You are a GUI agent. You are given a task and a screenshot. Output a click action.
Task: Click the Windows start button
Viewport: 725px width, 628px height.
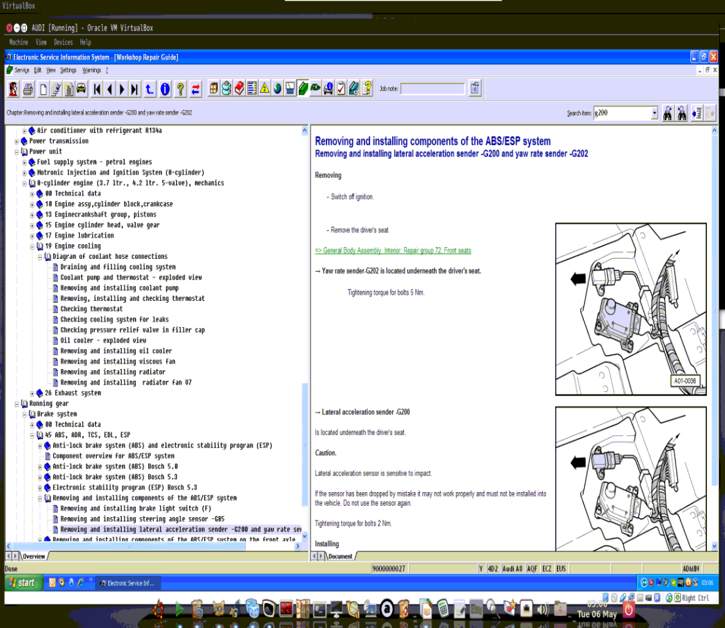pos(24,583)
